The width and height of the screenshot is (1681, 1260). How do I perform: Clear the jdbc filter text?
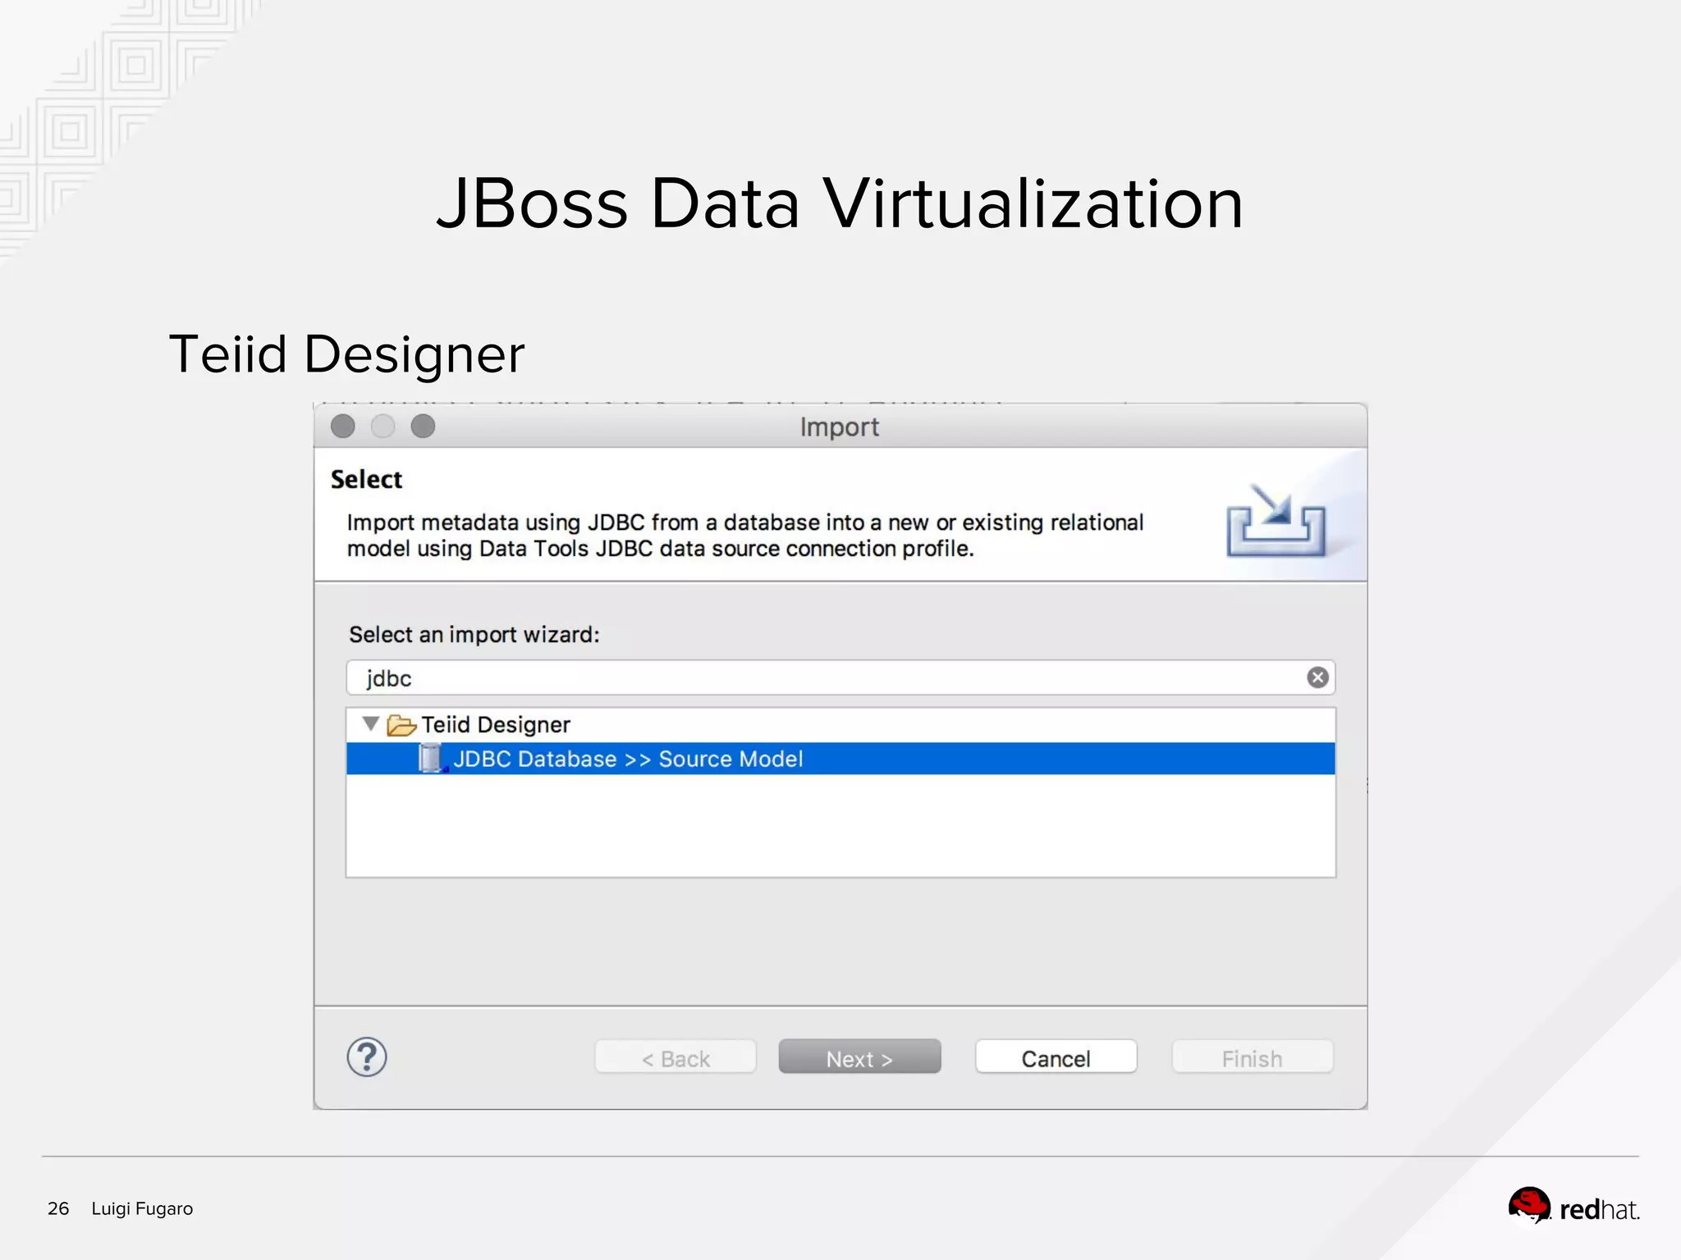(1317, 678)
